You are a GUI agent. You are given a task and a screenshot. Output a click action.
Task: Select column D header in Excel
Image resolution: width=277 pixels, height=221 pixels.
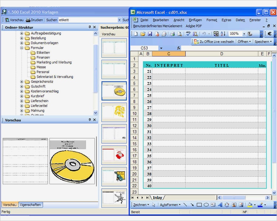point(222,54)
